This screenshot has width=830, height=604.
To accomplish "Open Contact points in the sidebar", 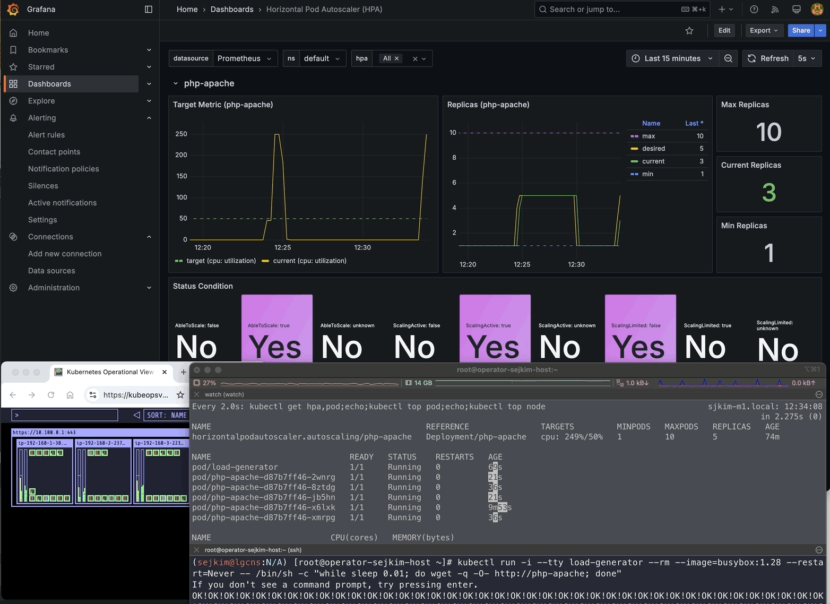I will [x=54, y=152].
